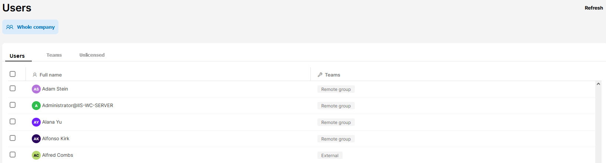Screen dimensions: 606x163
Task: Click the people icon in Whole company
Action: [10, 27]
